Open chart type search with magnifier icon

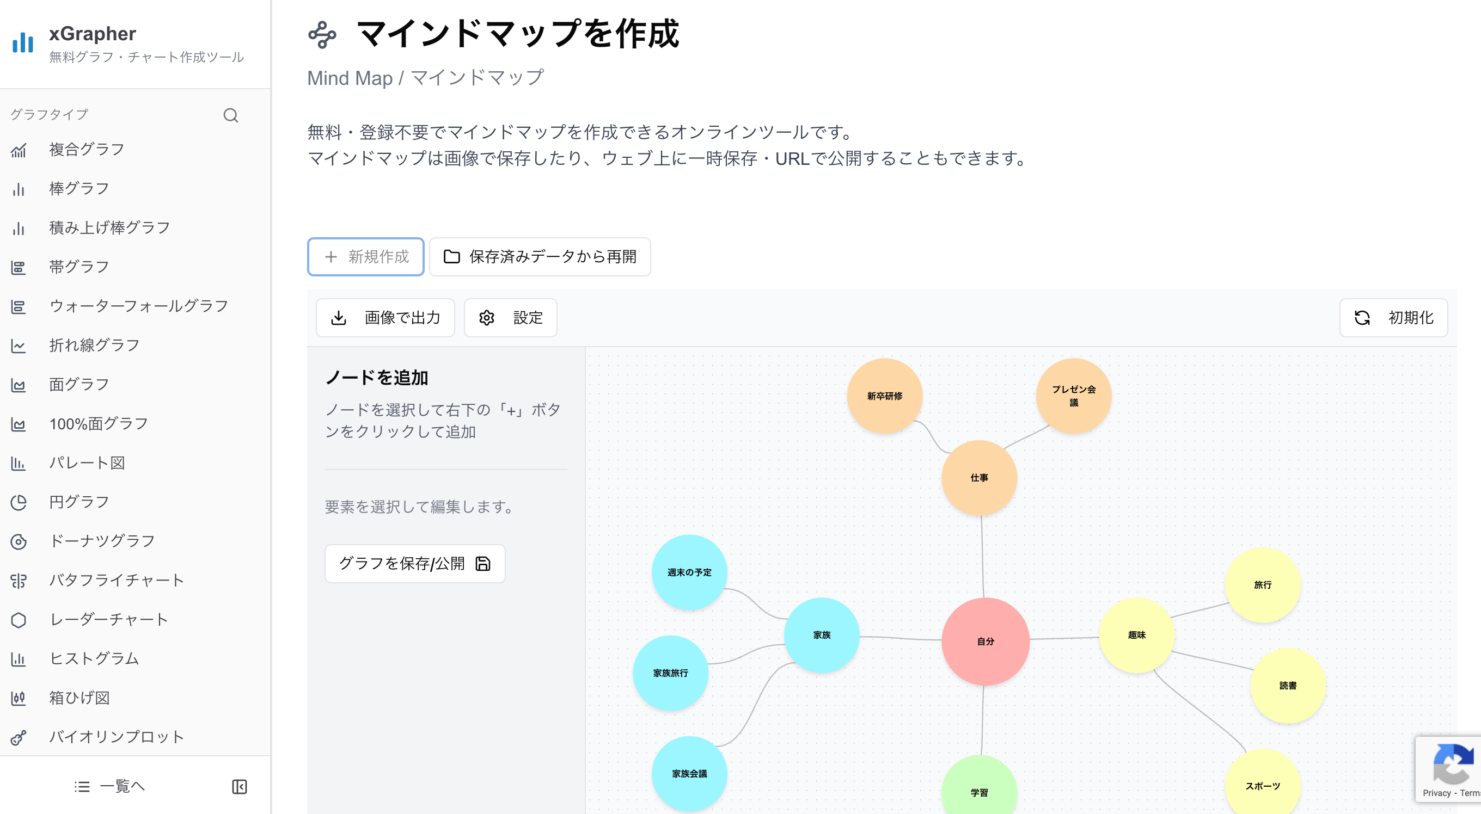[x=231, y=115]
